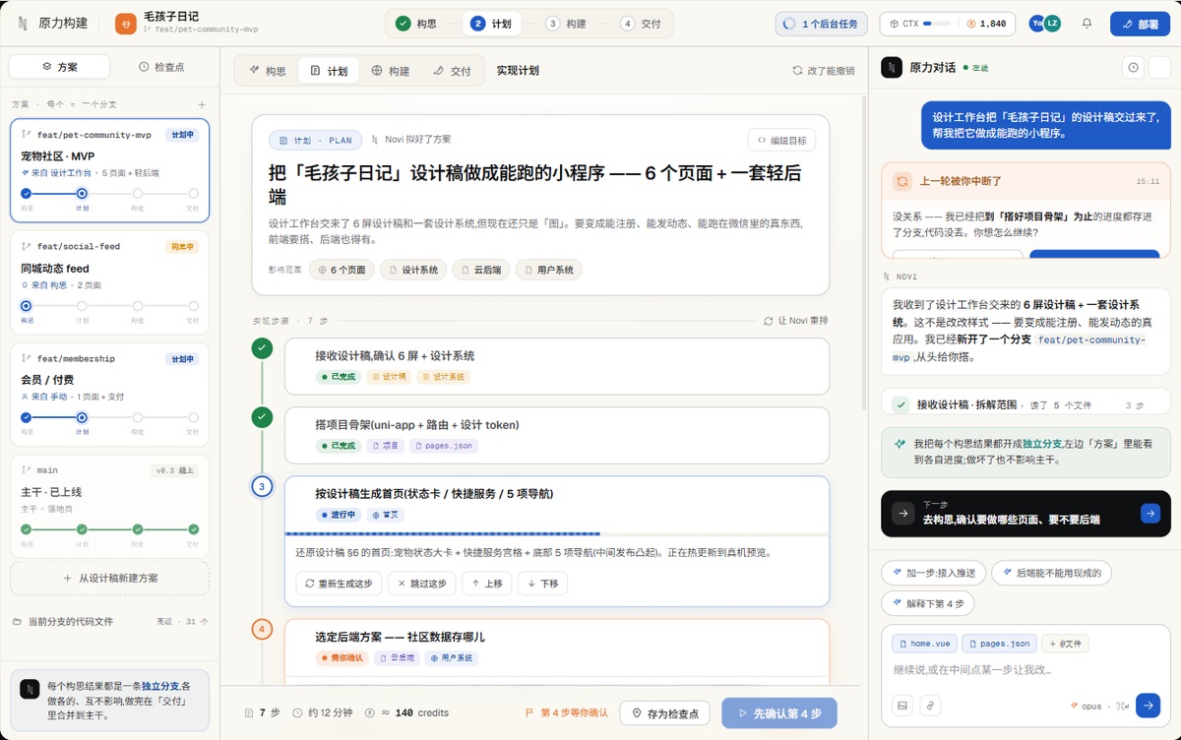Screen dimensions: 1181x740
Task: Click the blue arrow on the 下一步 card
Action: (1150, 513)
